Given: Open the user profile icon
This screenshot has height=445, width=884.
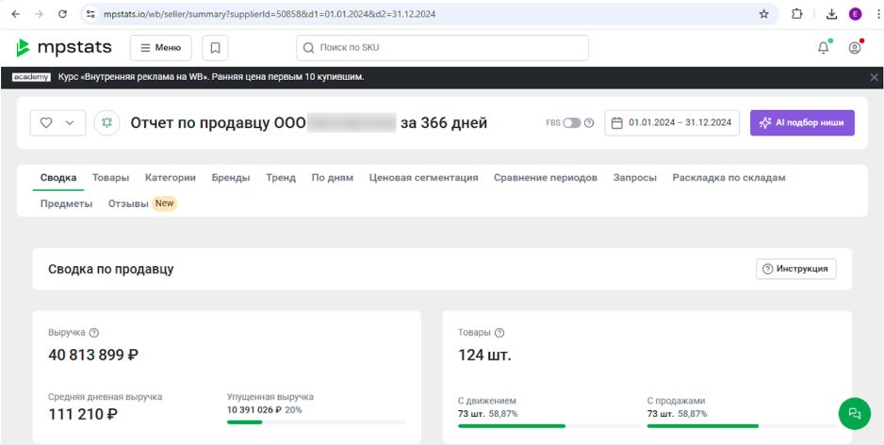Looking at the screenshot, I should (855, 48).
